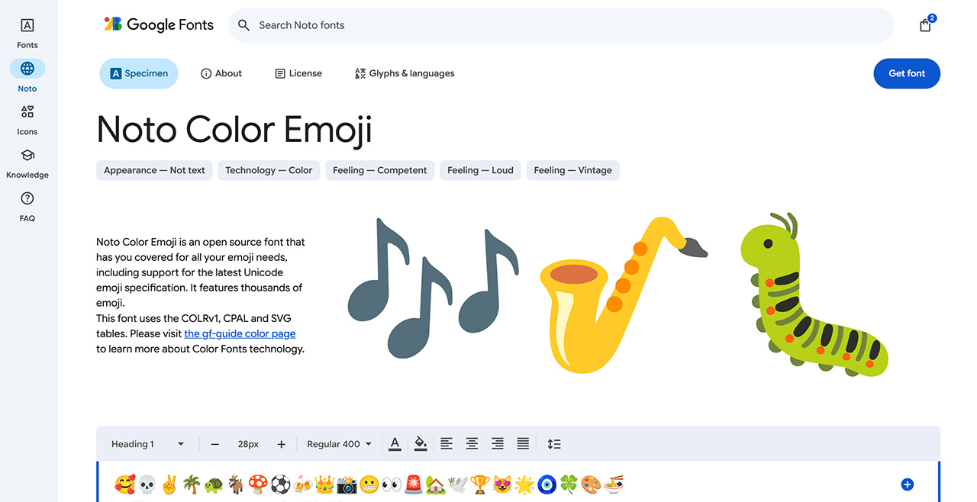Click the blue add preview plus icon
The image size is (977, 502).
tap(907, 484)
